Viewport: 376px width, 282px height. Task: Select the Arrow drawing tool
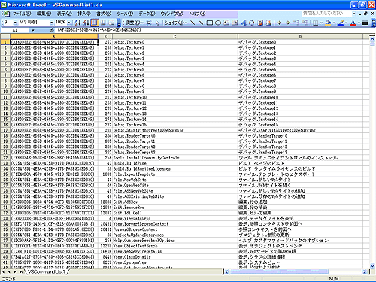[201, 23]
